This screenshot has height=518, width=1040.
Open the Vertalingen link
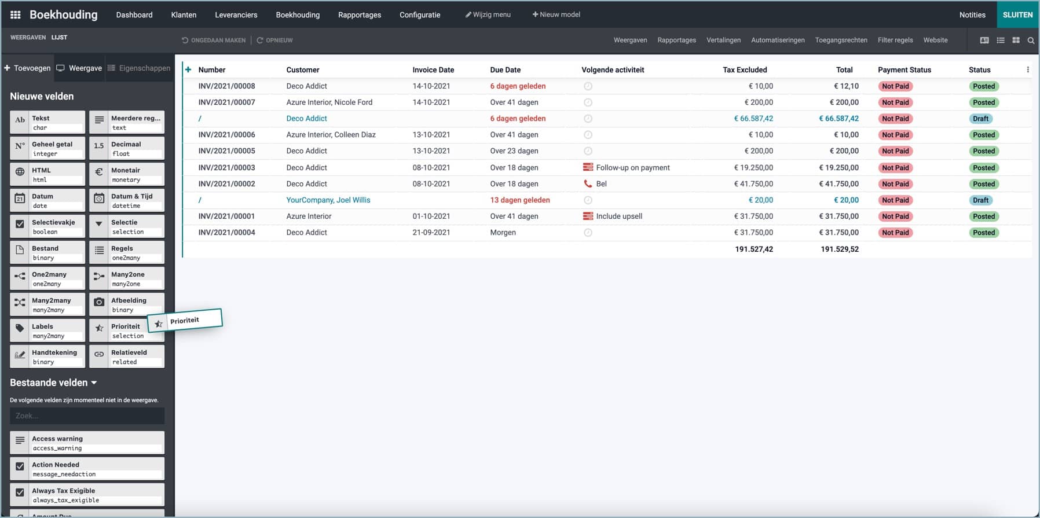tap(723, 40)
